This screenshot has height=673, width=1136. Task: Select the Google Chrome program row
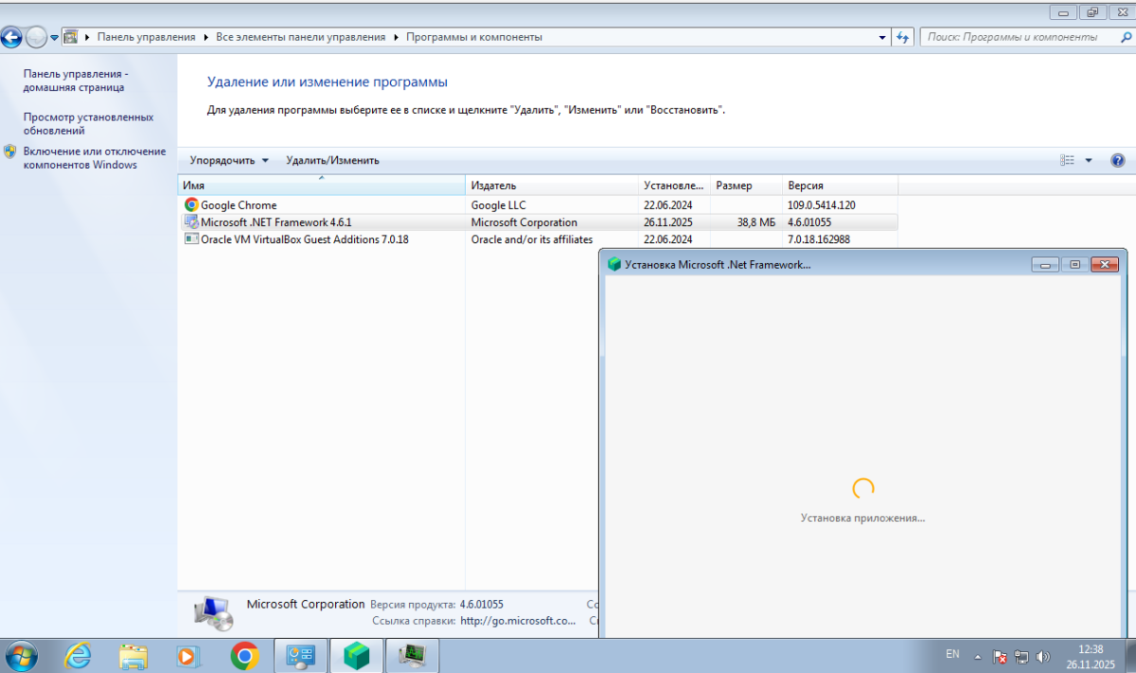tap(539, 204)
